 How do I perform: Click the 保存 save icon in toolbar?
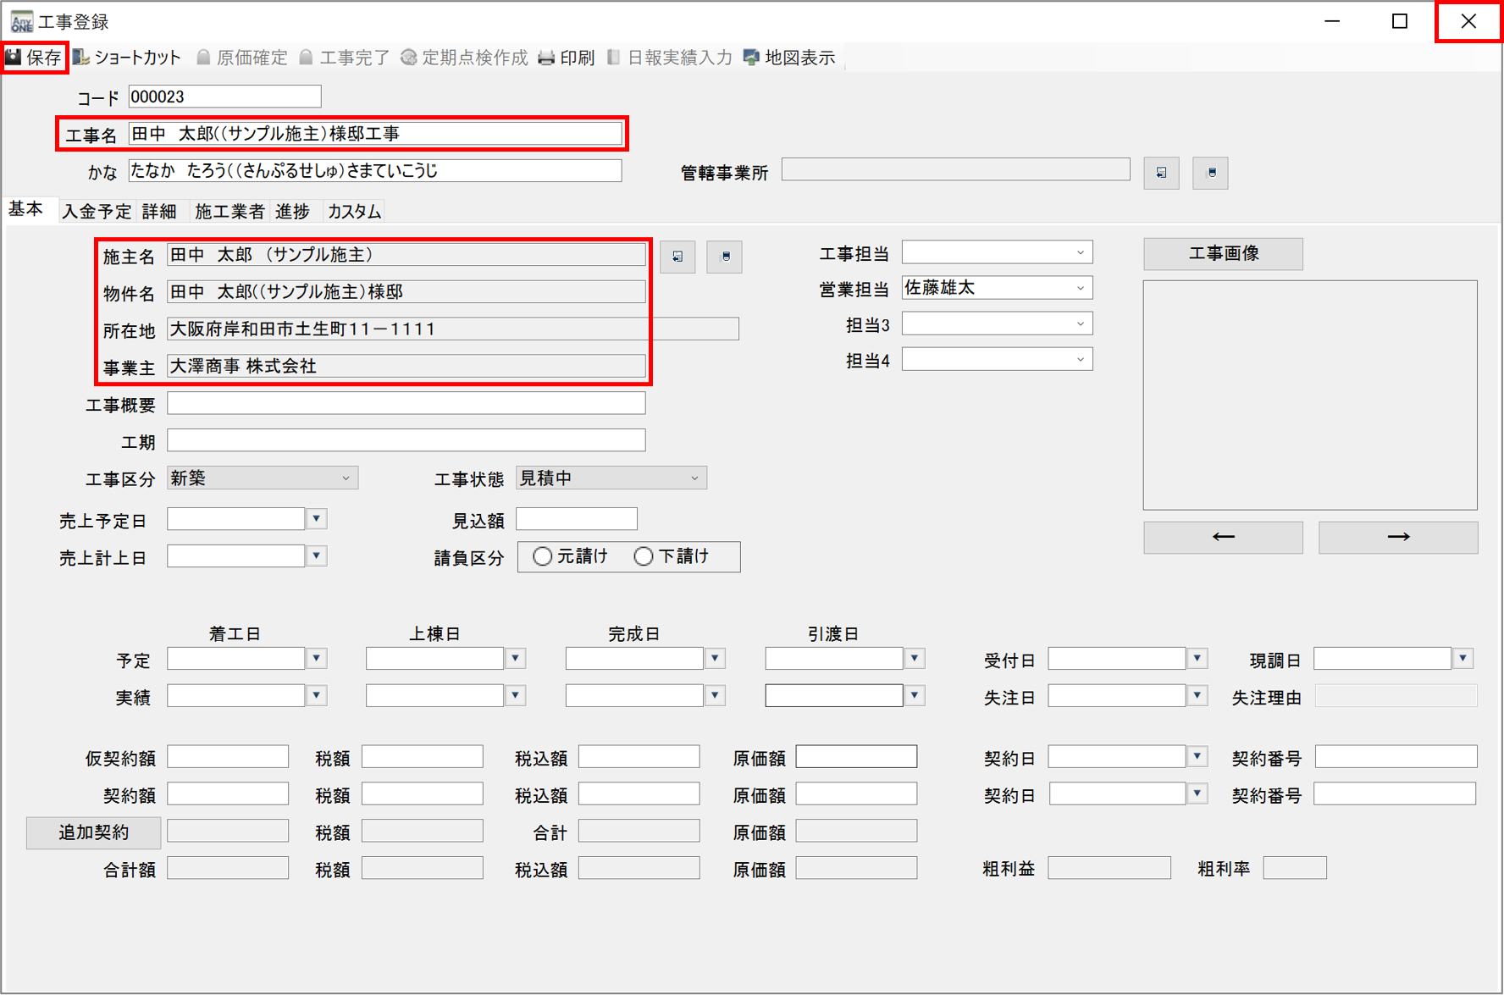14,58
